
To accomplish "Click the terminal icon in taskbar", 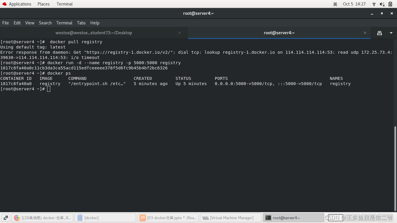I will pos(268,218).
